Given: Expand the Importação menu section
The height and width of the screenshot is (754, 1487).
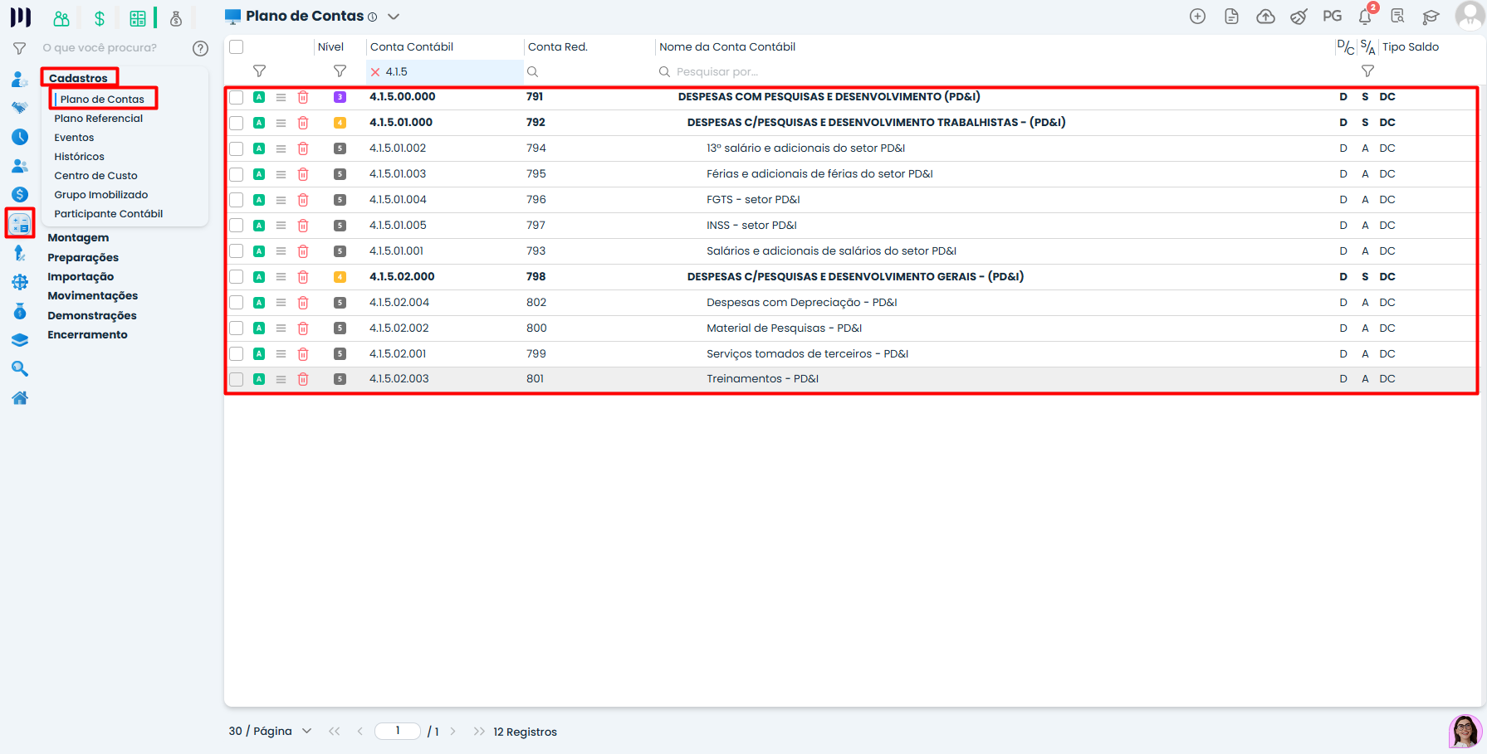Looking at the screenshot, I should point(81,277).
